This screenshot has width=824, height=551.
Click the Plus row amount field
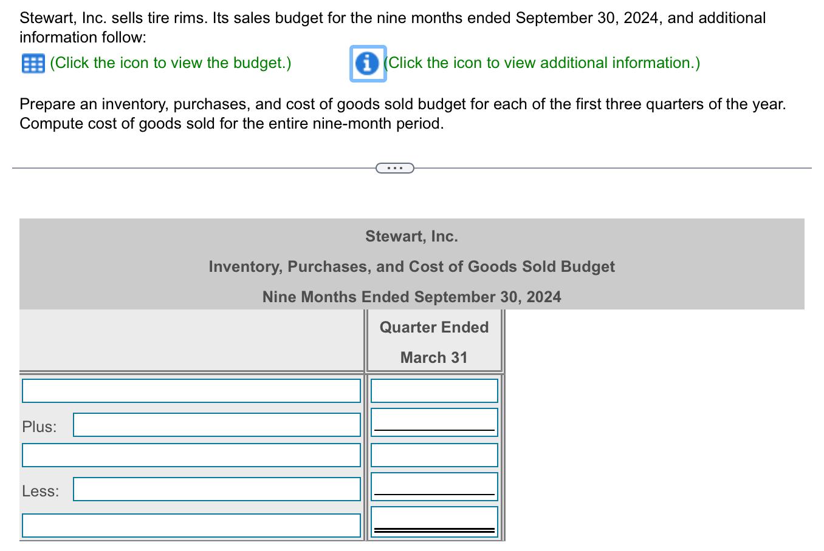(x=434, y=422)
